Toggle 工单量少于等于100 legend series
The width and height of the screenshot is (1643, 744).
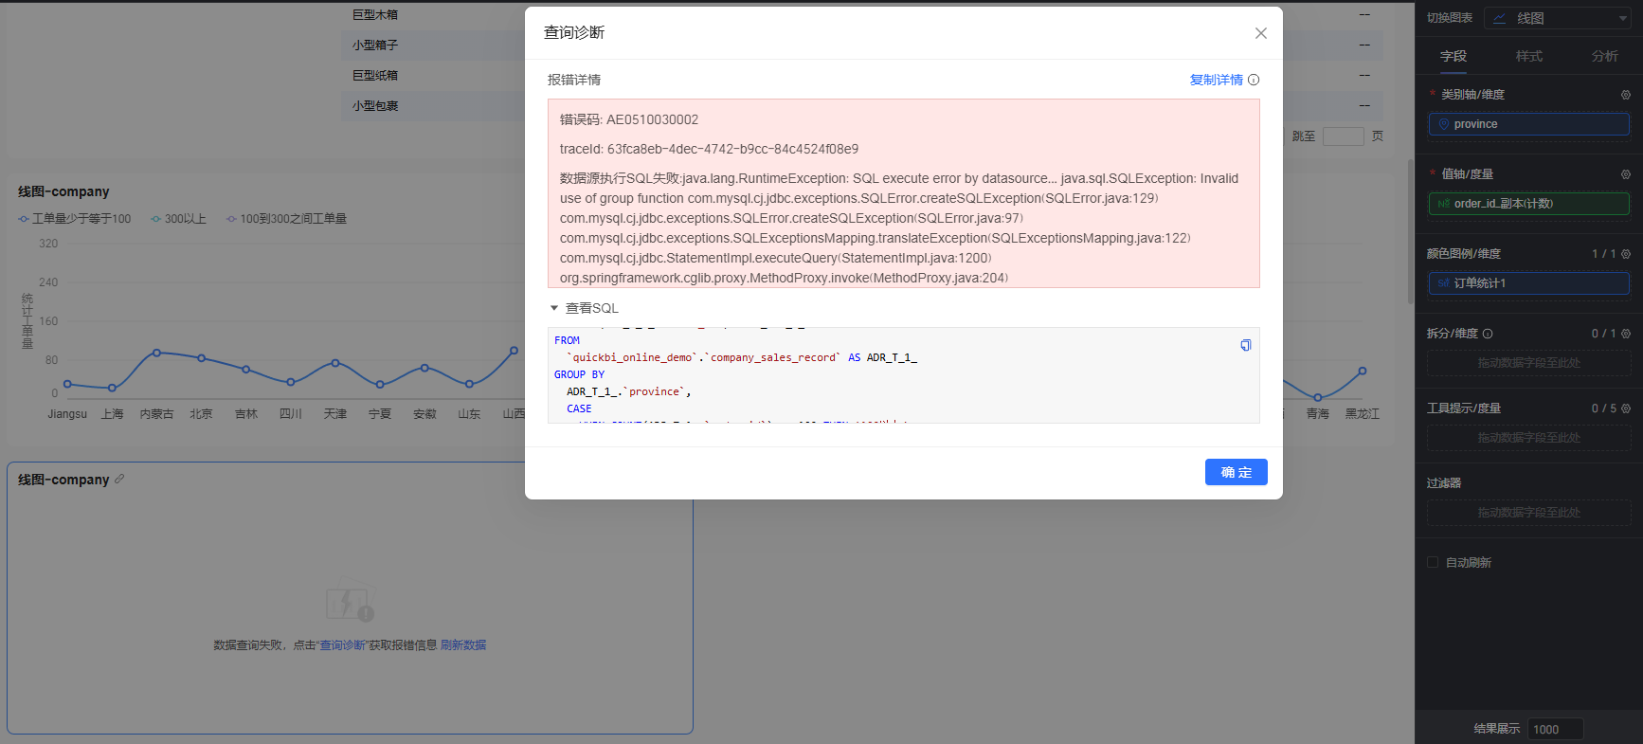(75, 219)
